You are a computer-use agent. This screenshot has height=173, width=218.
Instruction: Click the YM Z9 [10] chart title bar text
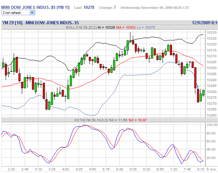(x=40, y=23)
